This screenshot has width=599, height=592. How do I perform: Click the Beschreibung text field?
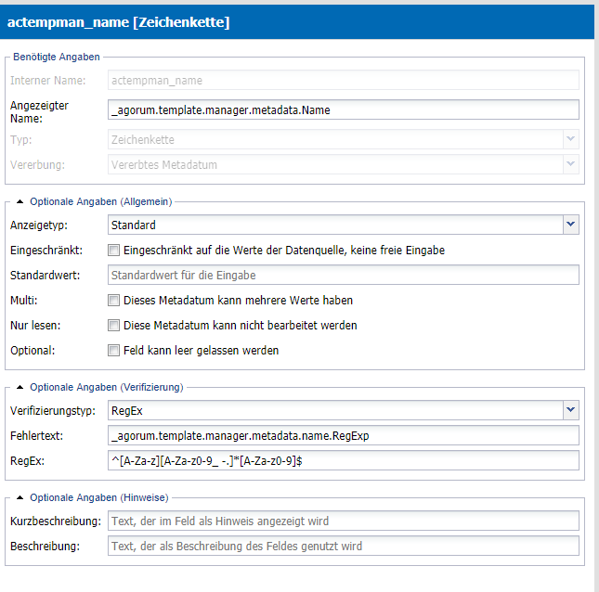(343, 547)
